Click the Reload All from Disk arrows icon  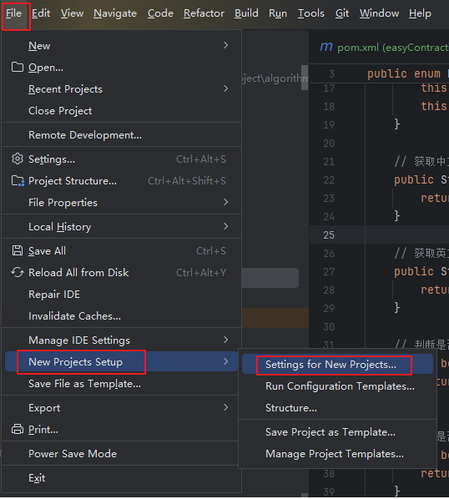[18, 272]
